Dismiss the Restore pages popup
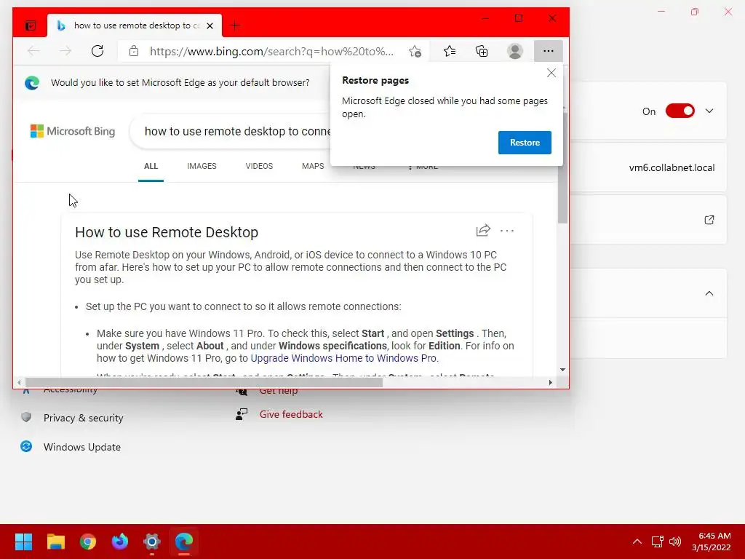This screenshot has height=559, width=745. click(x=551, y=73)
